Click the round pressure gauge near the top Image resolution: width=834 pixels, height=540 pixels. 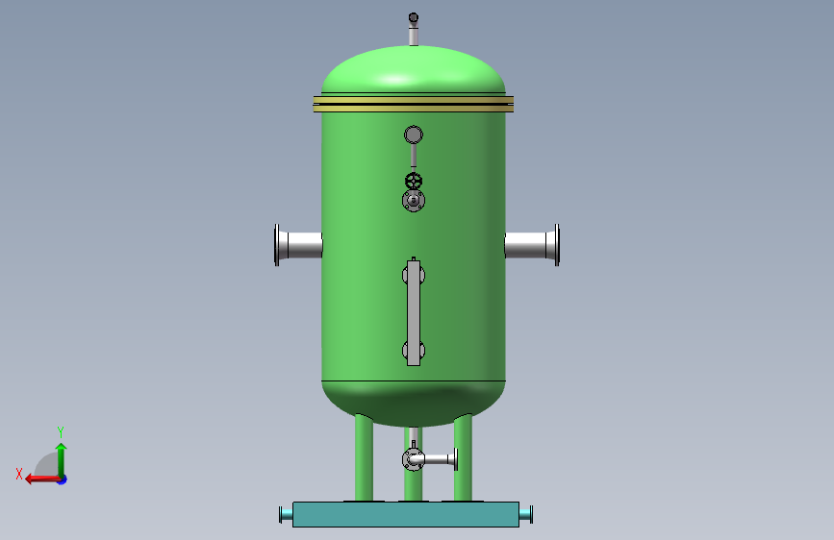414,135
